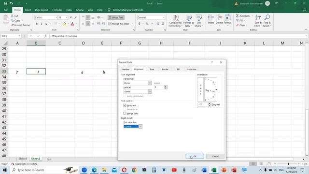The height and width of the screenshot is (174, 309).
Task: Click the formula bar text field
Action: tap(177, 36)
